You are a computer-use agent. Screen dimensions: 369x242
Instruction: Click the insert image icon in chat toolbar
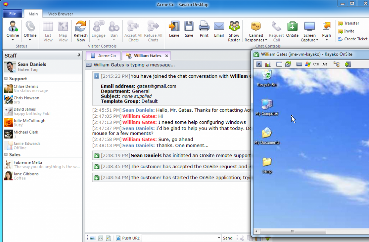[x=93, y=238]
